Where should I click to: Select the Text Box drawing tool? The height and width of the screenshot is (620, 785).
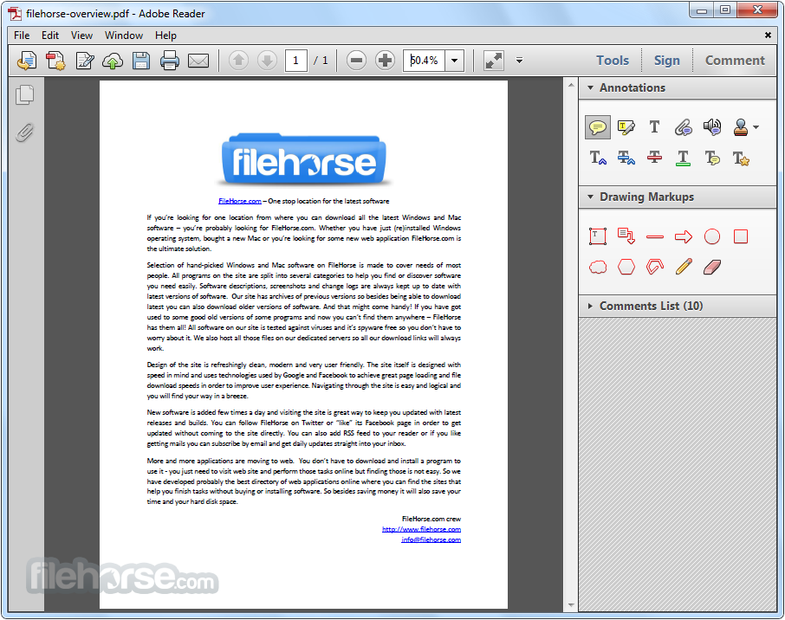click(598, 236)
